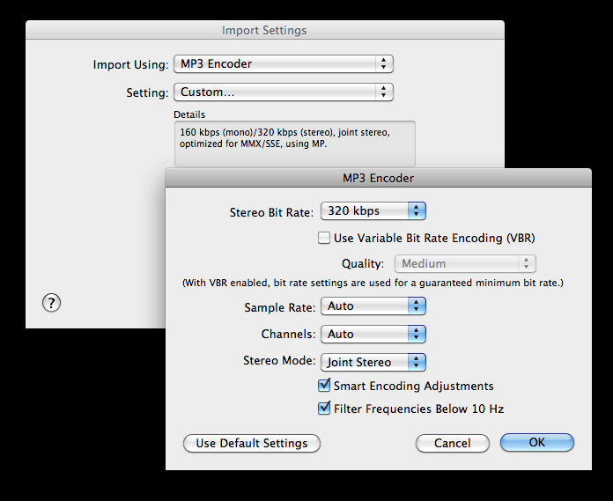
Task: Click the Import Settings title bar
Action: (x=264, y=30)
